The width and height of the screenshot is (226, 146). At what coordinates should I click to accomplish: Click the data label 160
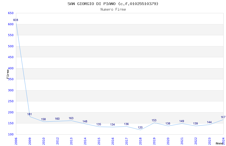(x=57, y=119)
